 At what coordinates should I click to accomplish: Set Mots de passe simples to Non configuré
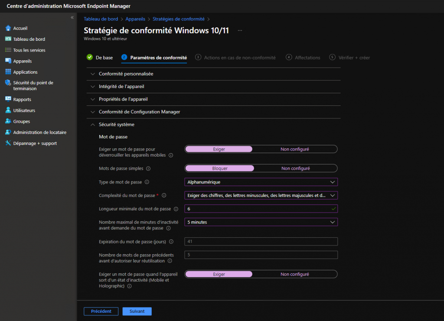tap(296, 168)
